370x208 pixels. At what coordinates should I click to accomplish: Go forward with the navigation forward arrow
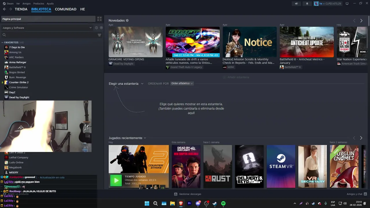coord(10,9)
